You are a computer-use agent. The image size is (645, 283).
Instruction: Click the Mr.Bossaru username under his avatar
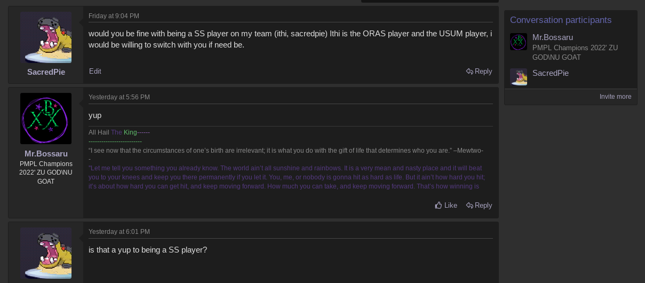pos(46,154)
